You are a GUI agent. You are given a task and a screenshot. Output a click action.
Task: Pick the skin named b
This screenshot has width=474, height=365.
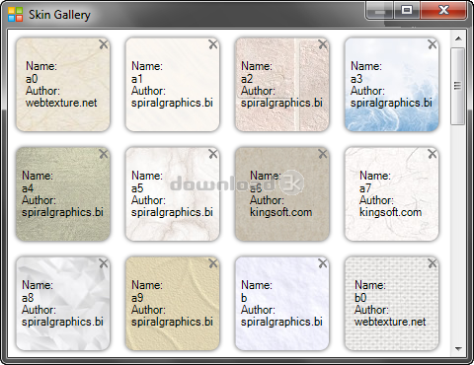[x=282, y=304]
